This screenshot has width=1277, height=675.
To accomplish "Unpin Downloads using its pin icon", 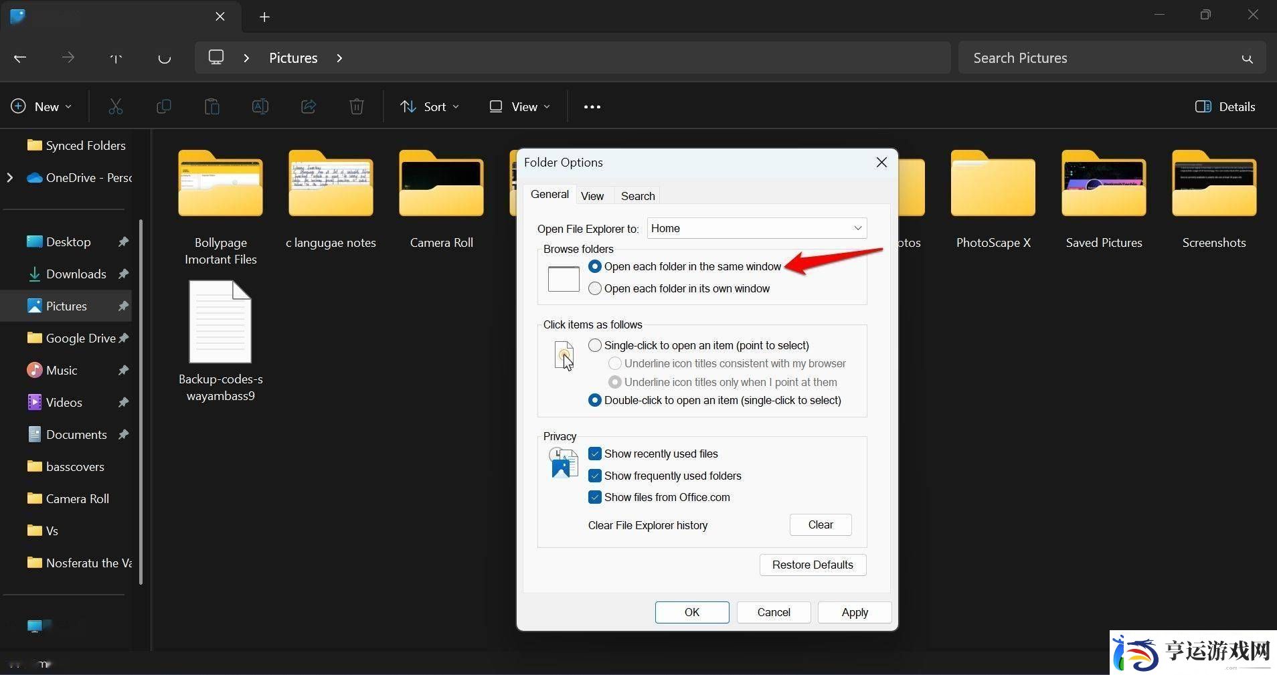I will pyautogui.click(x=124, y=274).
